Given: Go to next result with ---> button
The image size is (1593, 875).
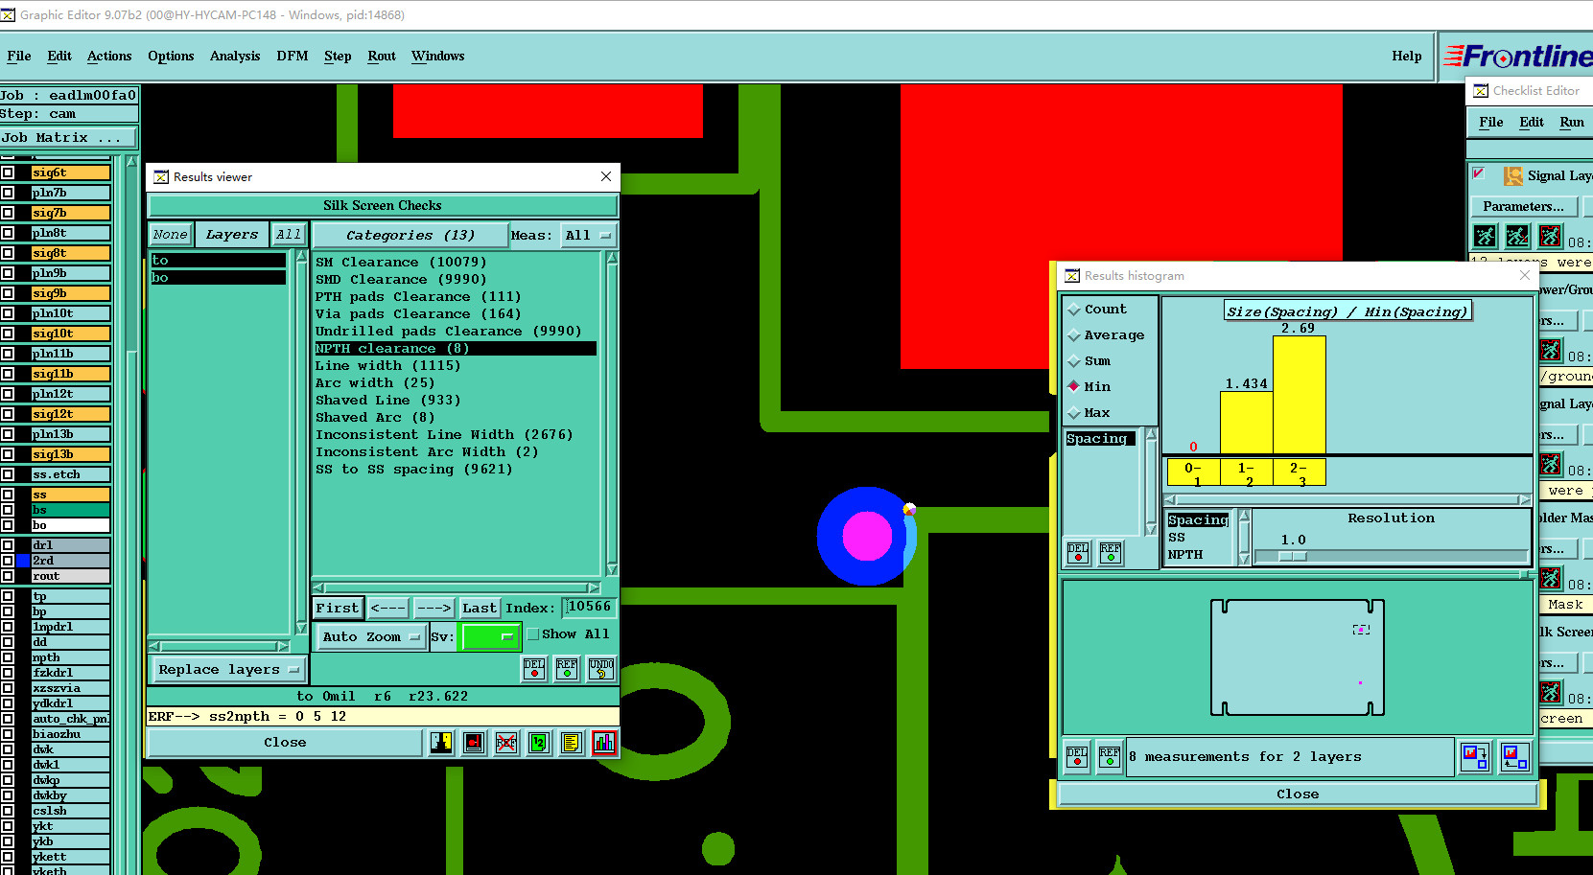Looking at the screenshot, I should (x=433, y=609).
